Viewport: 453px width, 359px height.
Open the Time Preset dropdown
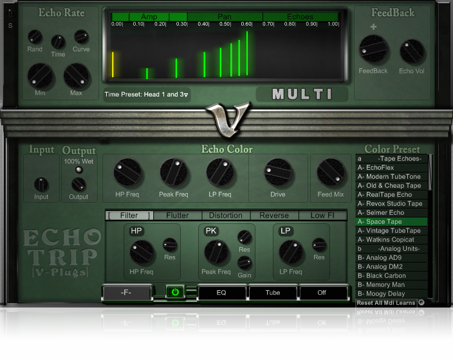coord(147,95)
